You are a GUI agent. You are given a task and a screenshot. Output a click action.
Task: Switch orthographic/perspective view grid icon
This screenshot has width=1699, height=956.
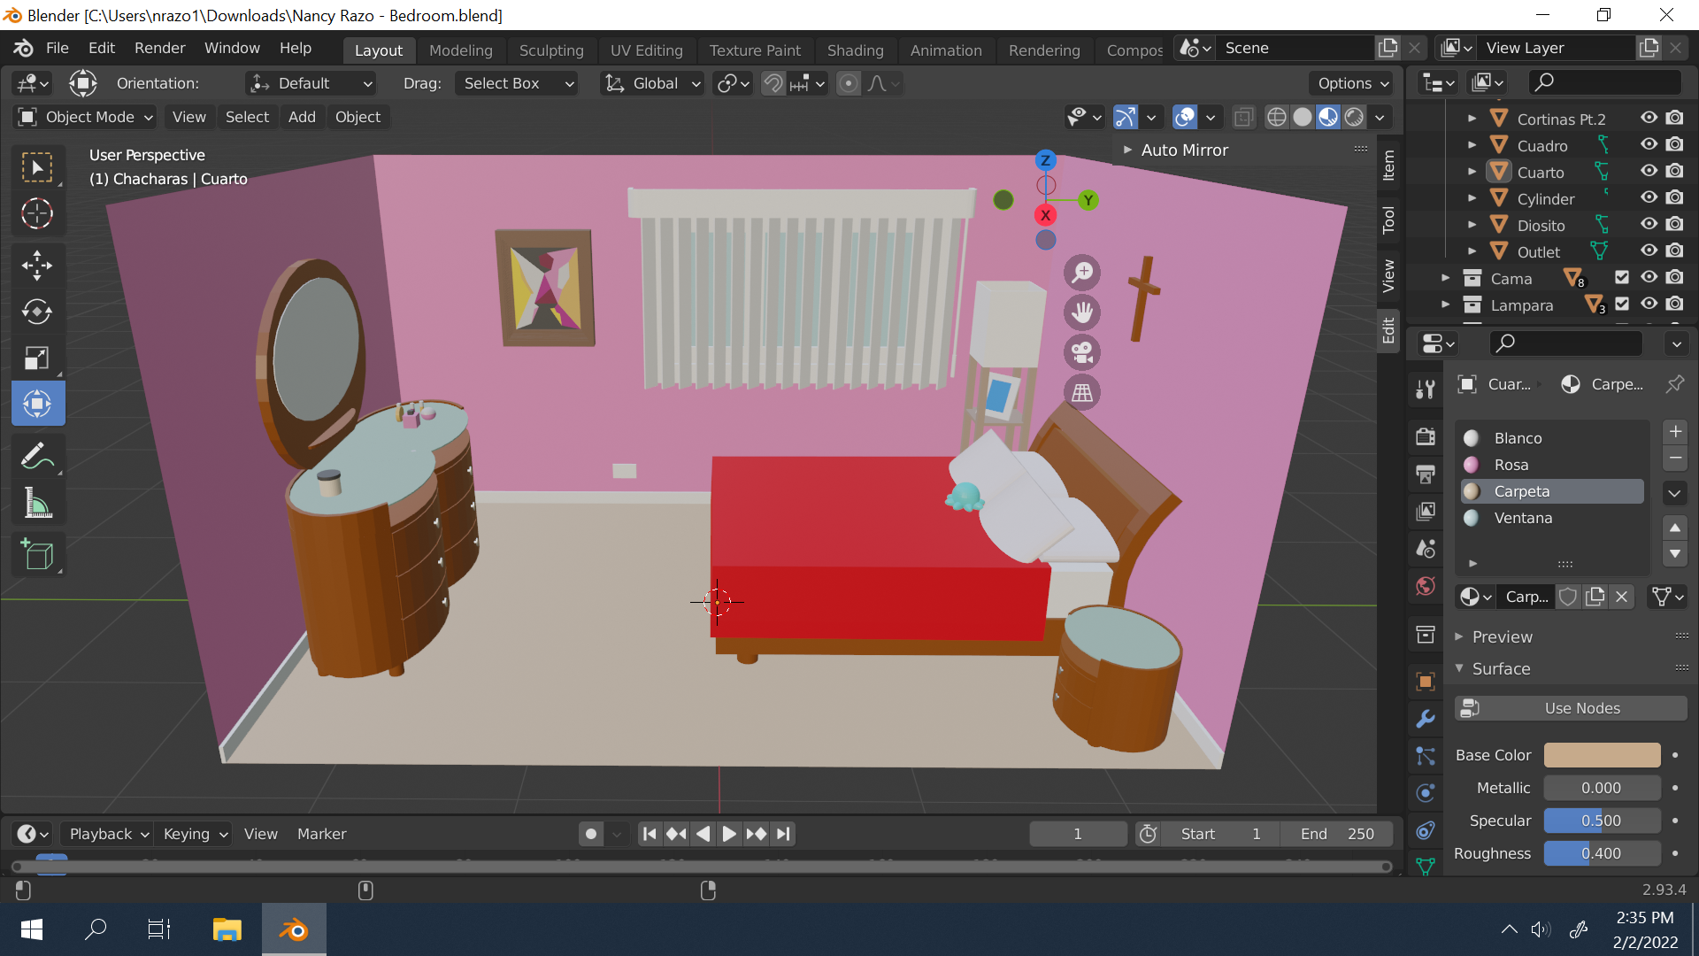click(x=1082, y=392)
